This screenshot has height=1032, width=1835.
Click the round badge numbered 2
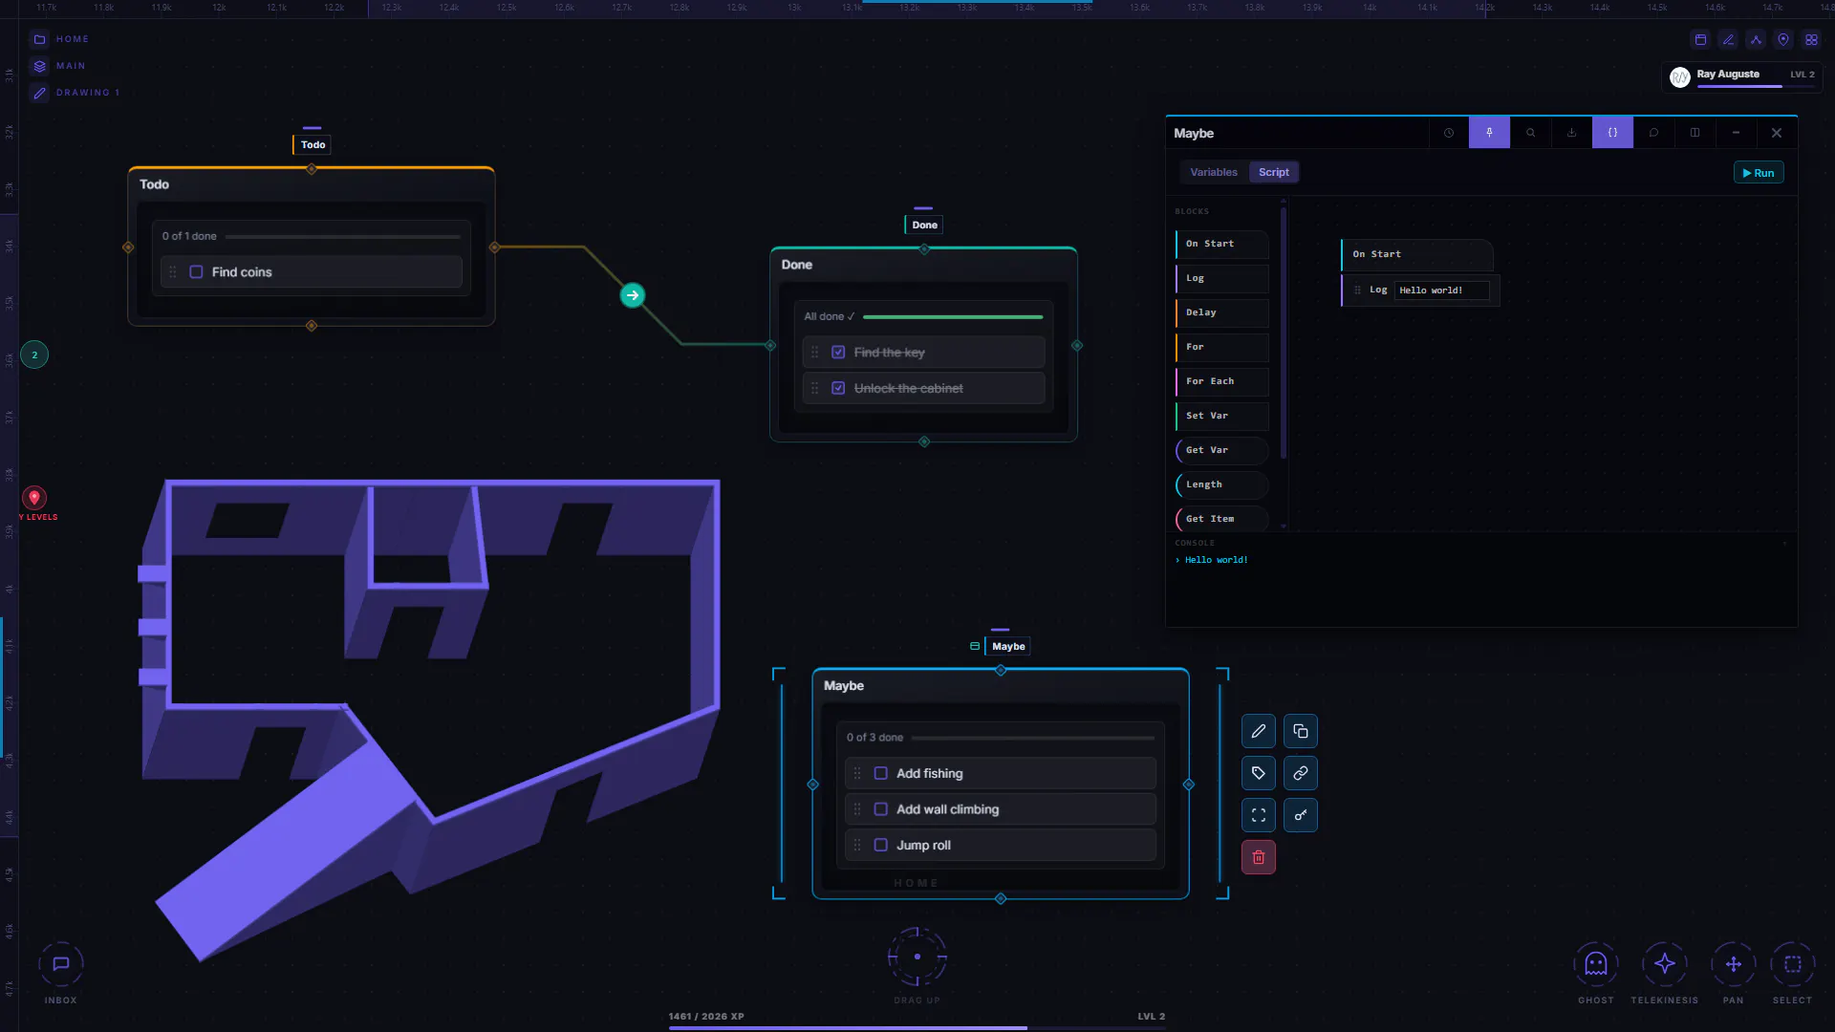[34, 355]
